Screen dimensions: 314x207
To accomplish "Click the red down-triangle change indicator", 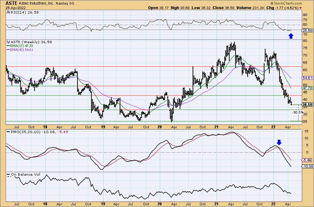I will point(301,8).
